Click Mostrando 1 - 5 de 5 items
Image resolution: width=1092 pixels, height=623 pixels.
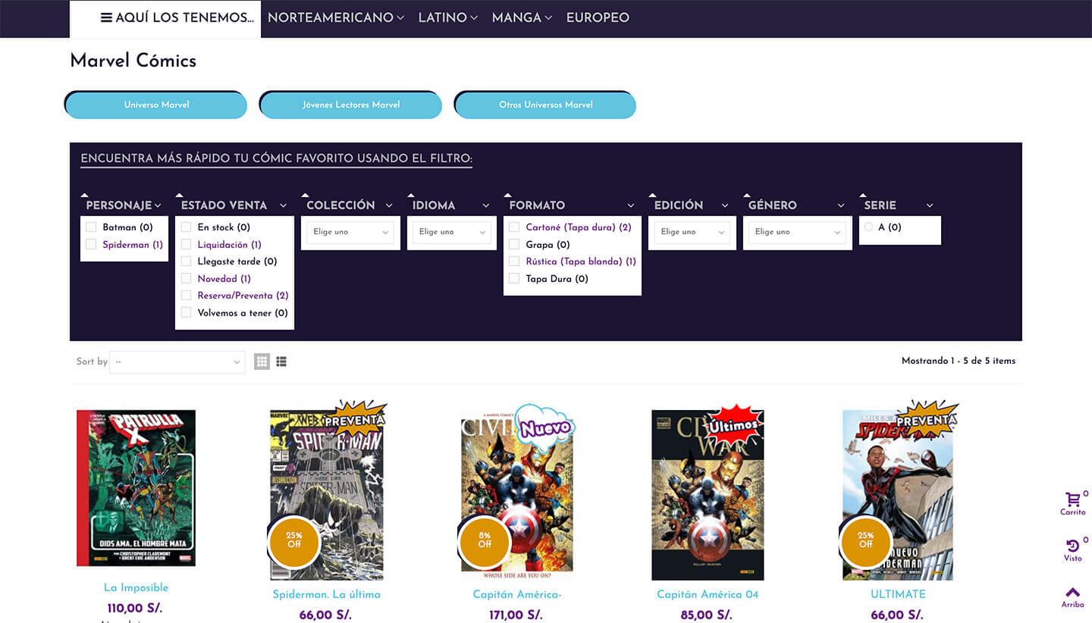[x=959, y=361]
